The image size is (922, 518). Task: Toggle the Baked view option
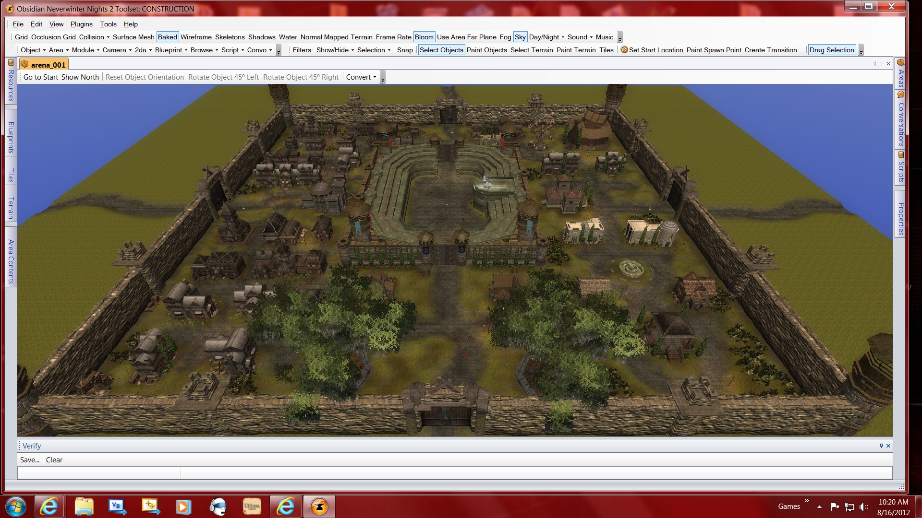click(x=167, y=37)
